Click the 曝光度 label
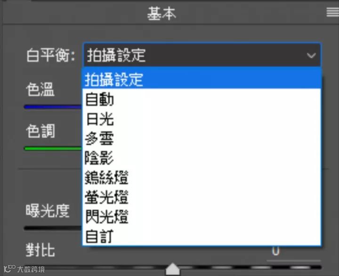Image resolution: width=339 pixels, height=276 pixels. pos(48,210)
